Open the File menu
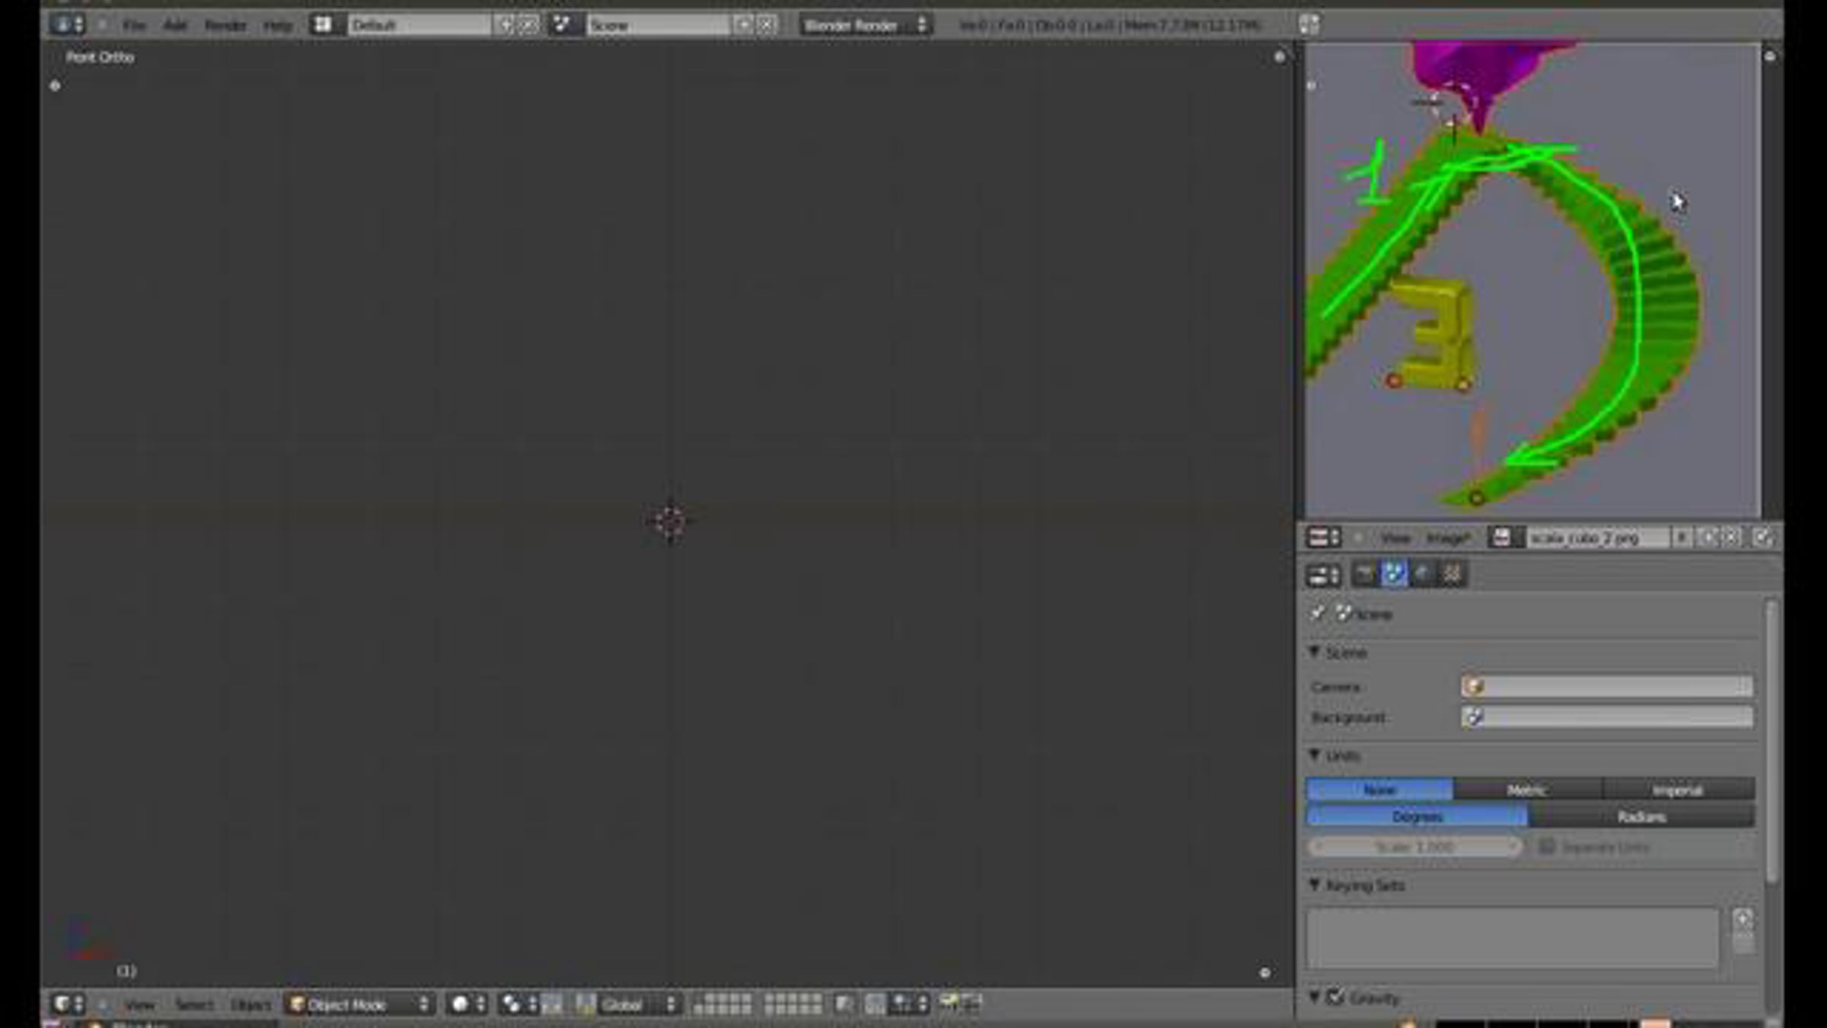 134,25
